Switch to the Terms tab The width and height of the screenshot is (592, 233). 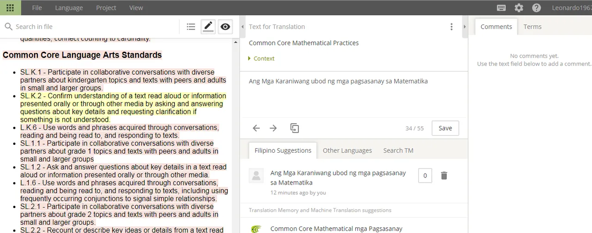pyautogui.click(x=532, y=27)
